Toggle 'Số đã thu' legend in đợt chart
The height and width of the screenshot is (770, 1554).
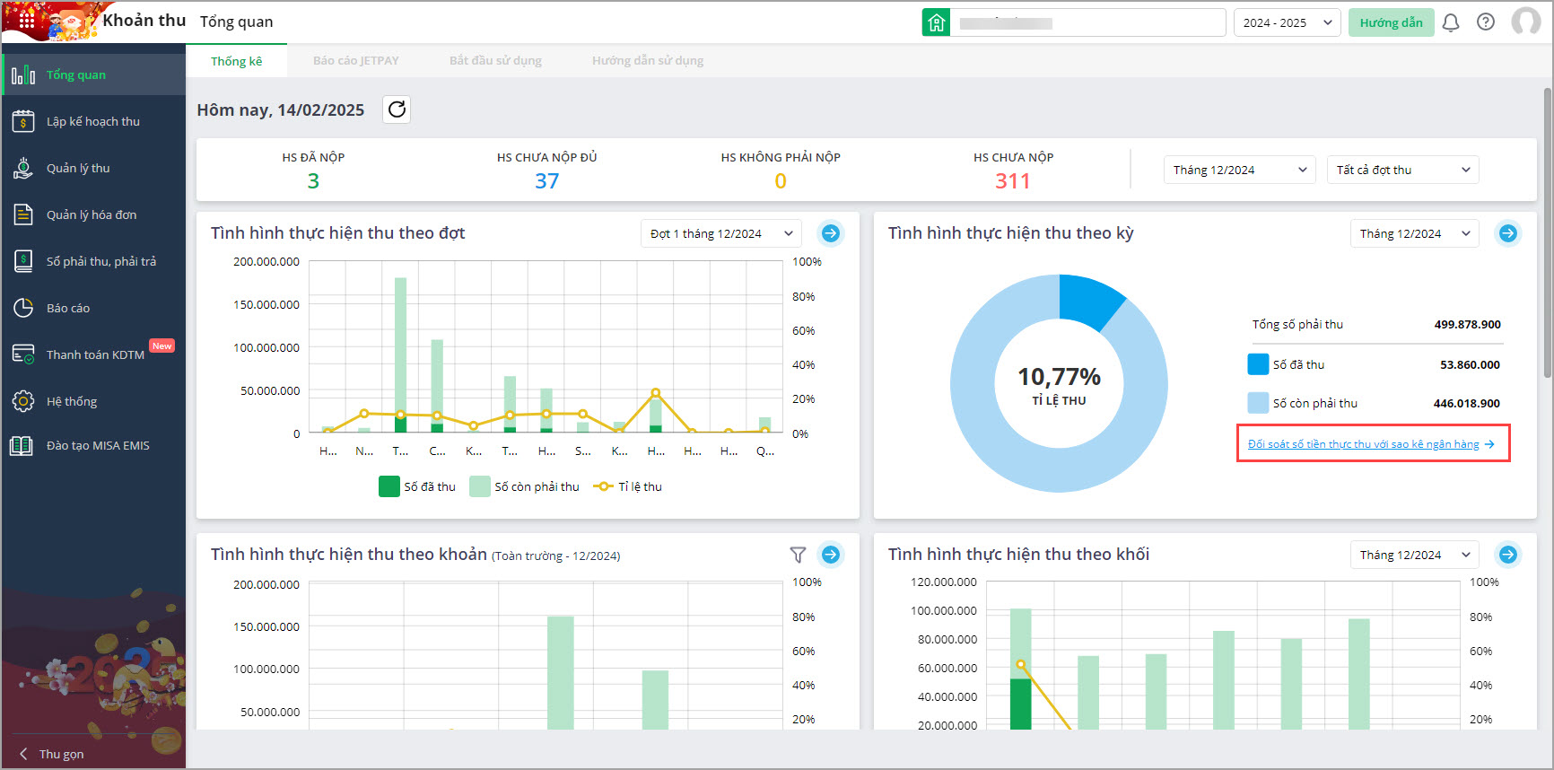point(417,486)
